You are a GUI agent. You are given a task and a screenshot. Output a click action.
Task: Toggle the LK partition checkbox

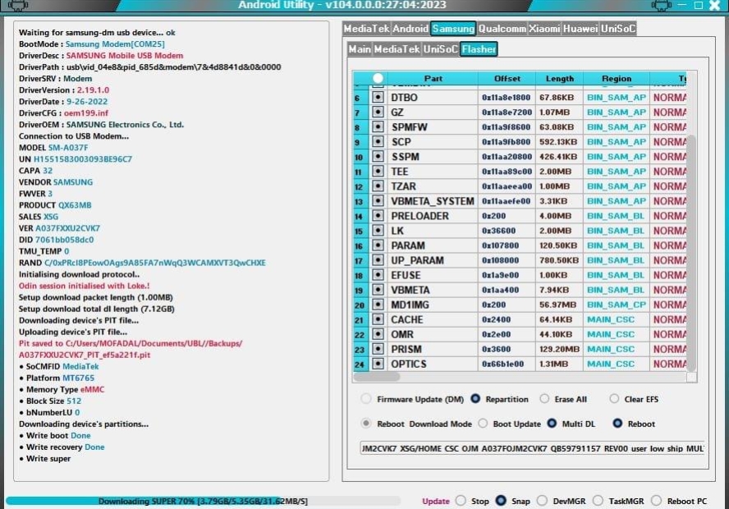(378, 231)
